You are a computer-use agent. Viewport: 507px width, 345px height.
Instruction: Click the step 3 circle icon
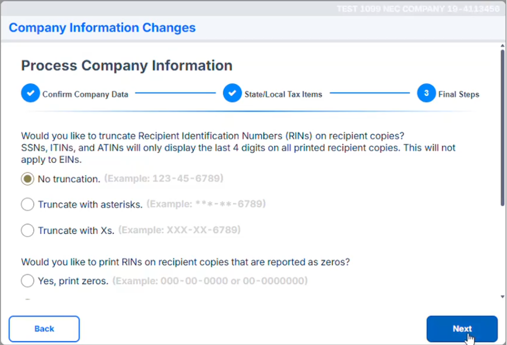(426, 94)
